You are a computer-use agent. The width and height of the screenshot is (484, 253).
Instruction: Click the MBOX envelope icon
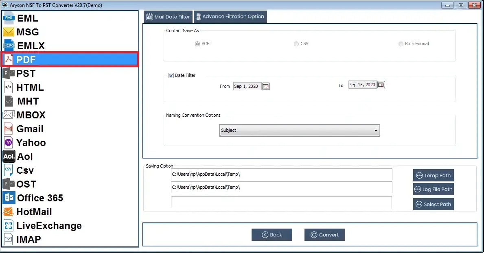[8, 115]
